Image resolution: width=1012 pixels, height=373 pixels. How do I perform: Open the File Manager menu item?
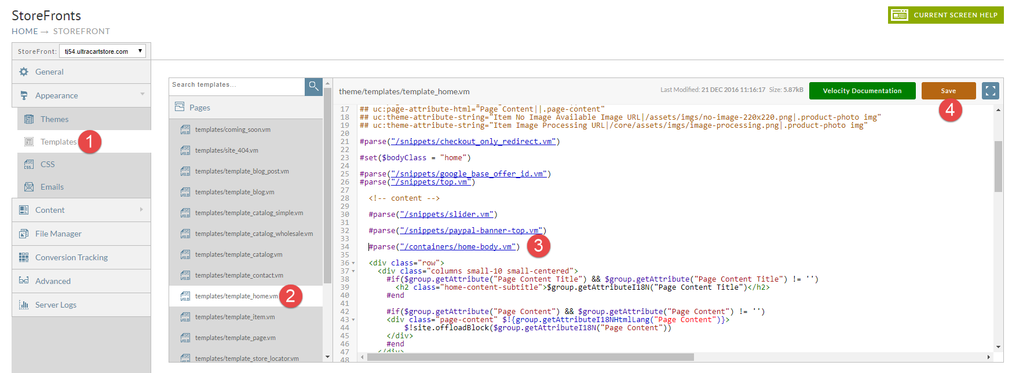click(81, 234)
